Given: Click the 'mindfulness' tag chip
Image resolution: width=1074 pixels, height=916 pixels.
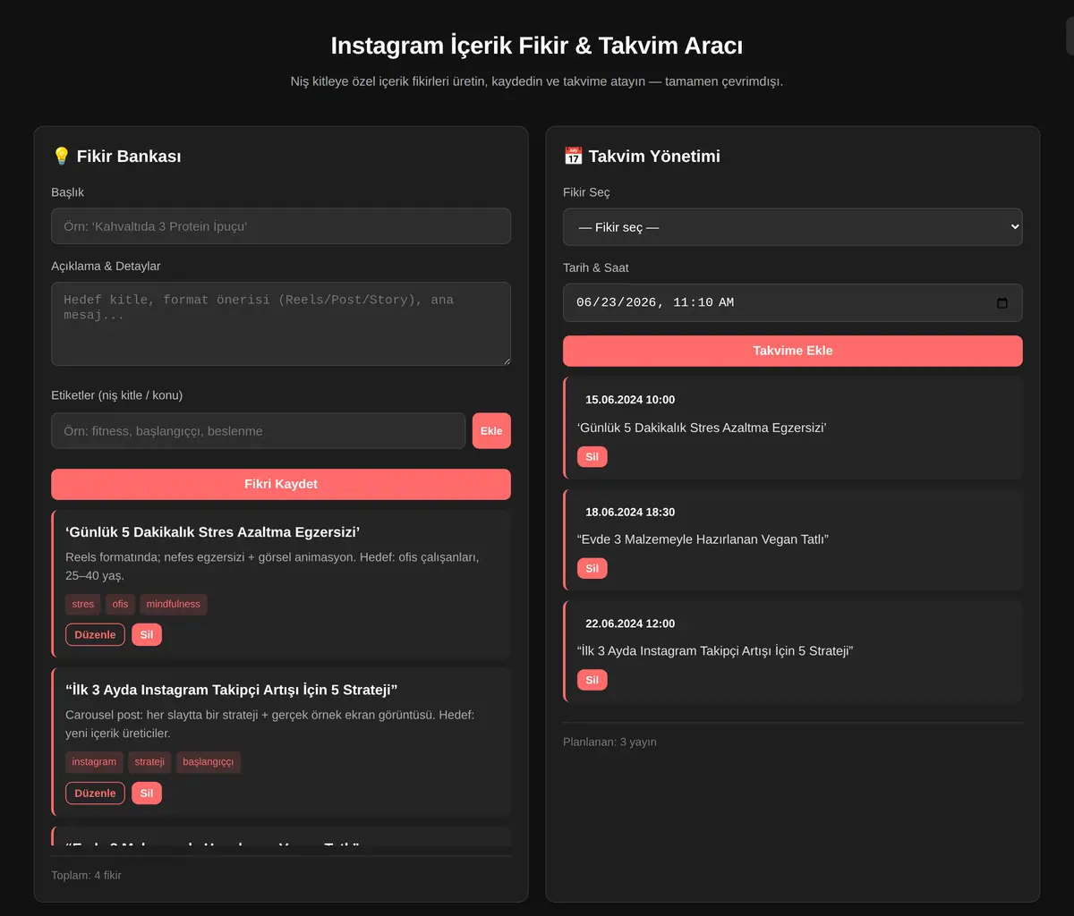Looking at the screenshot, I should (x=174, y=605).
